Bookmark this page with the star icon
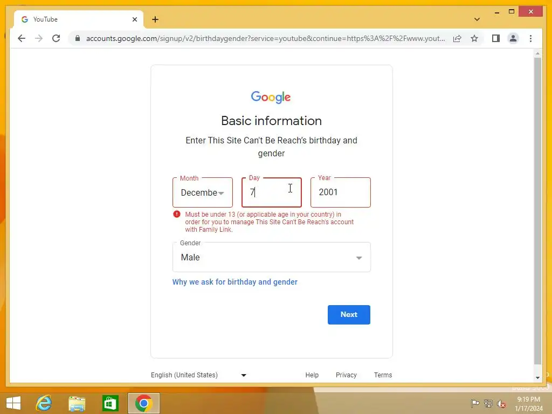This screenshot has height=414, width=552. pos(474,38)
